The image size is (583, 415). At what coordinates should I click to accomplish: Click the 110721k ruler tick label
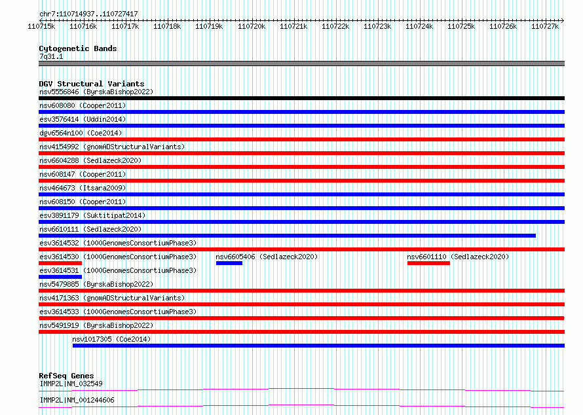(293, 26)
